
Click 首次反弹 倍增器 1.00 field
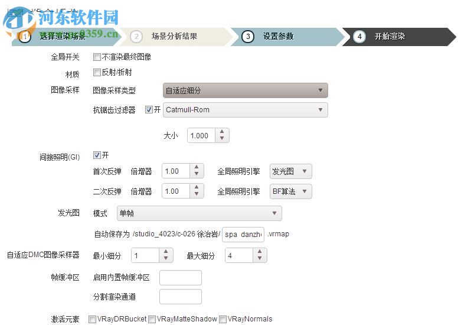(176, 171)
